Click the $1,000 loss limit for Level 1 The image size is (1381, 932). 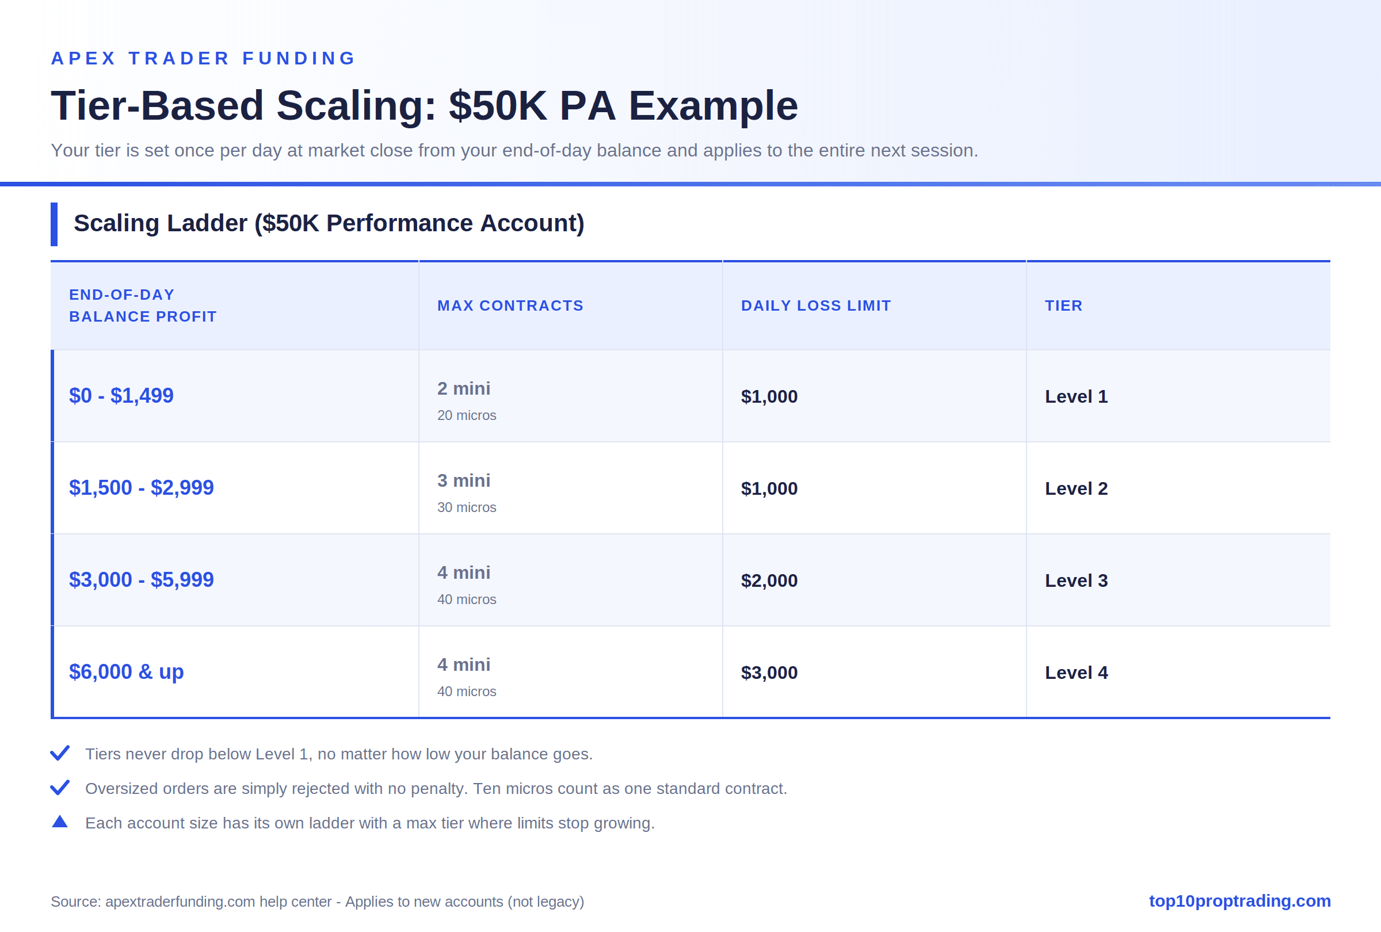pyautogui.click(x=769, y=396)
